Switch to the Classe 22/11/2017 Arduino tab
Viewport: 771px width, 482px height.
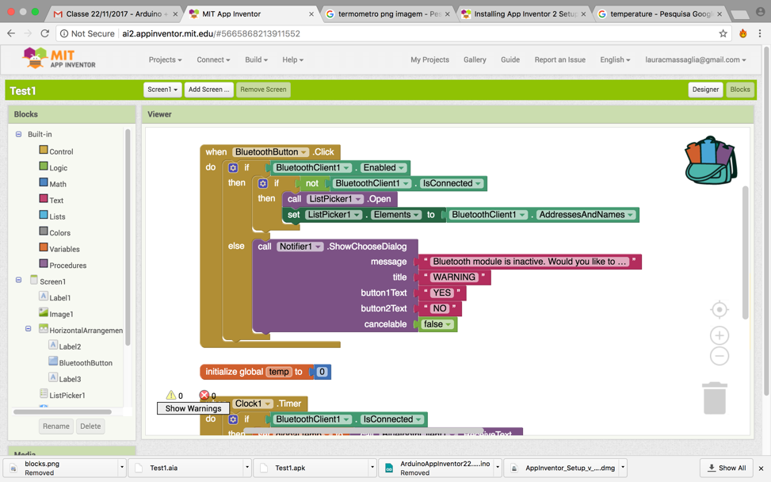click(116, 13)
